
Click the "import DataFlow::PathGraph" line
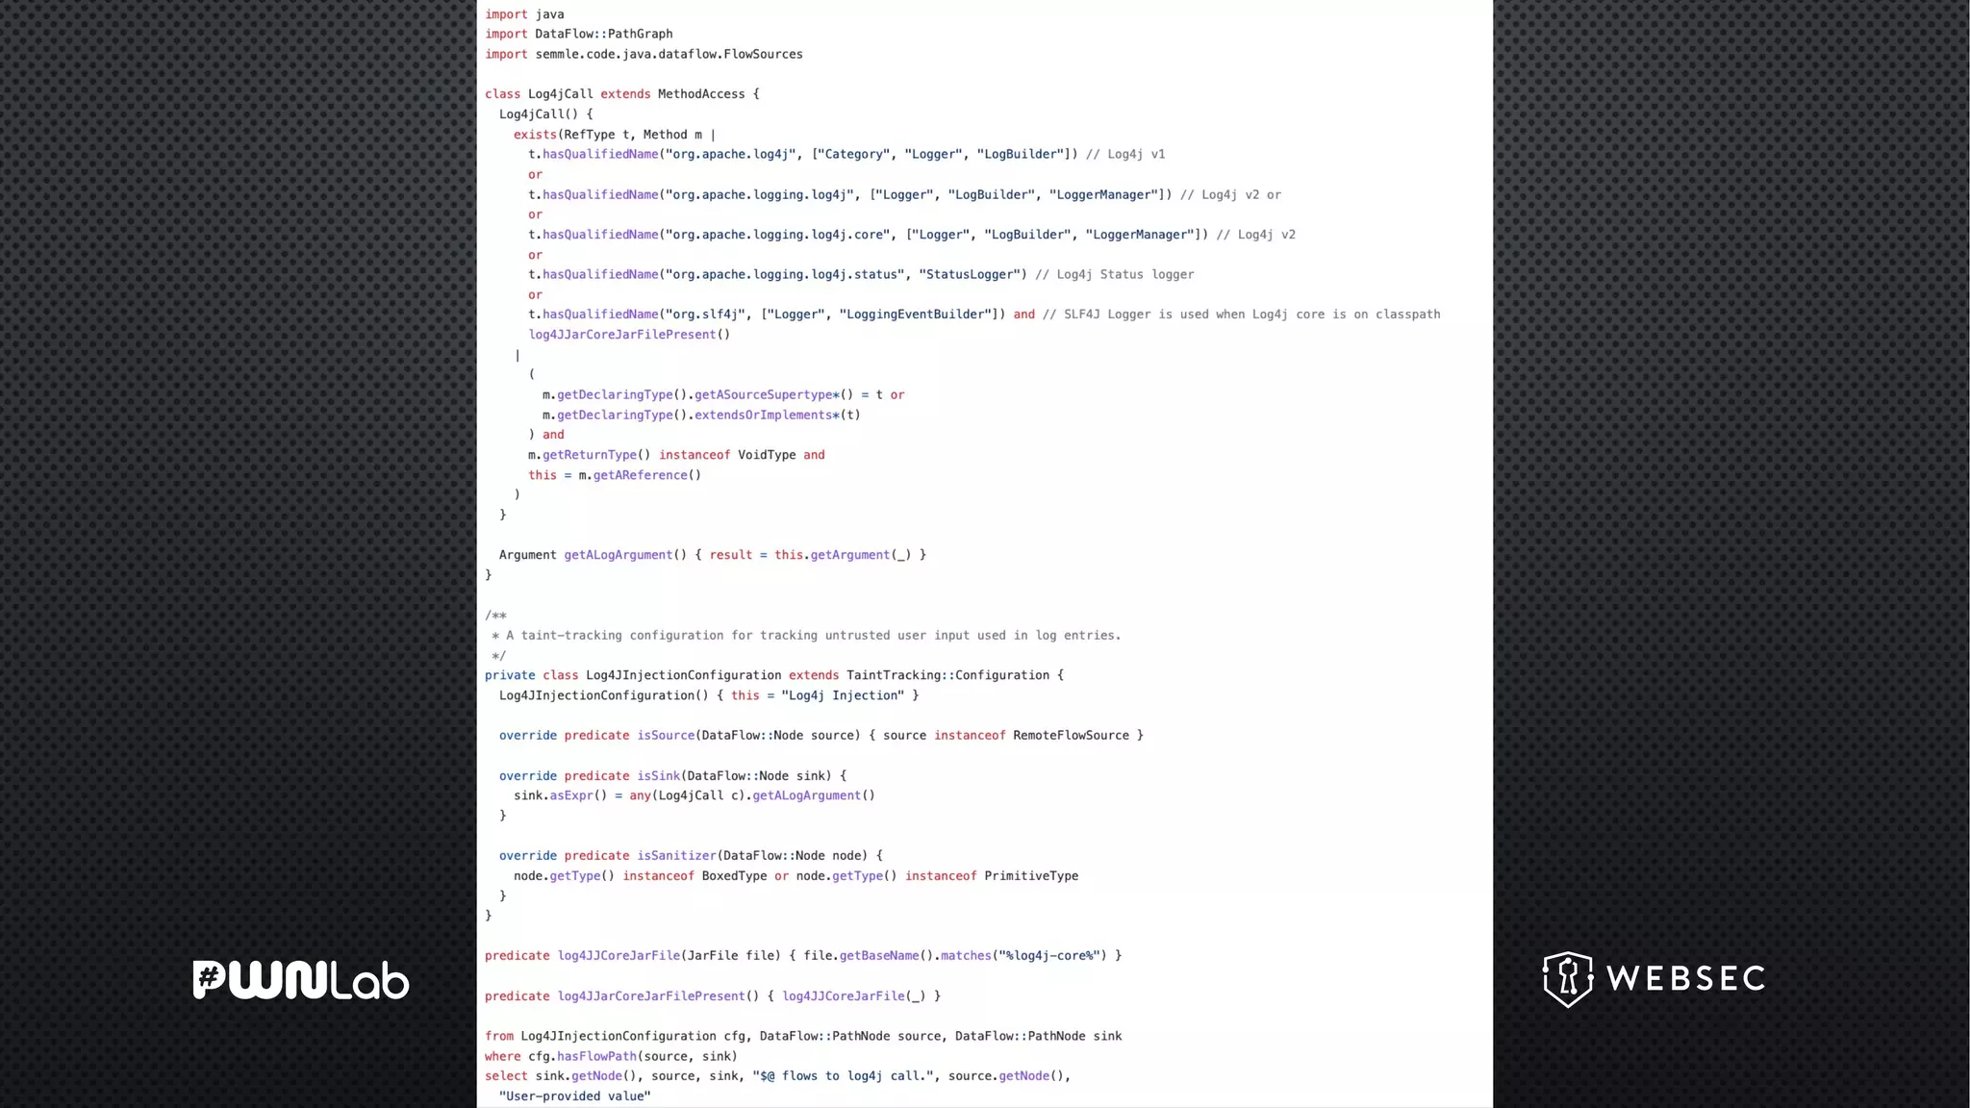[578, 34]
